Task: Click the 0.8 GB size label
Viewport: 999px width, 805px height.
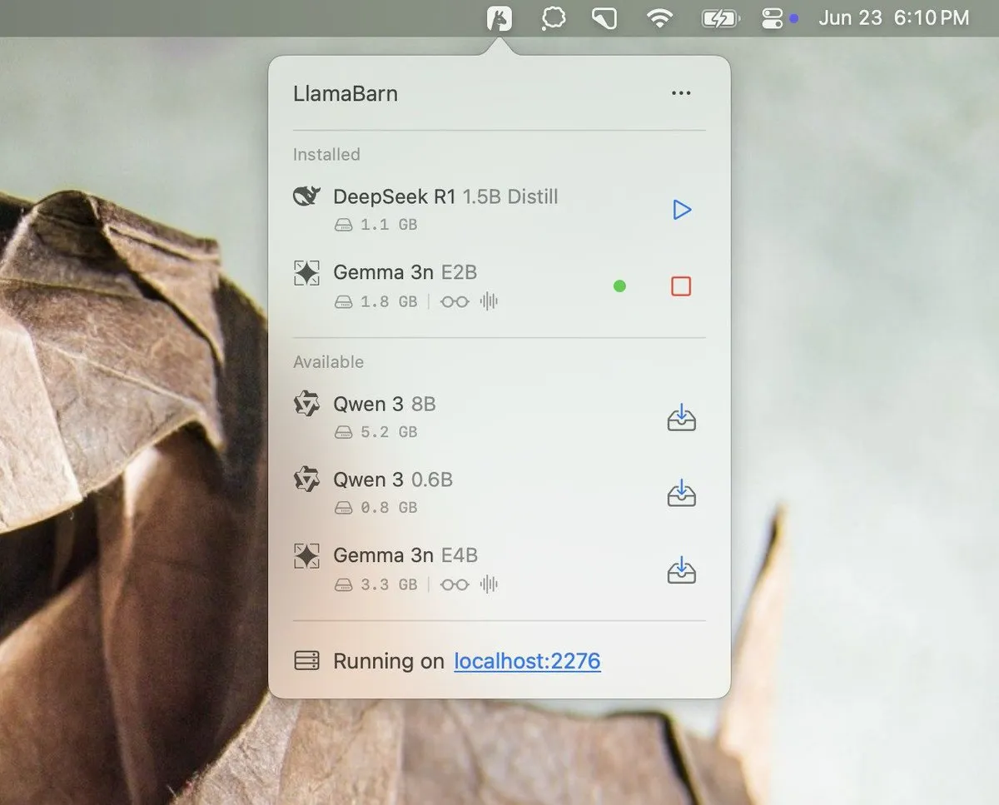Action: (389, 508)
